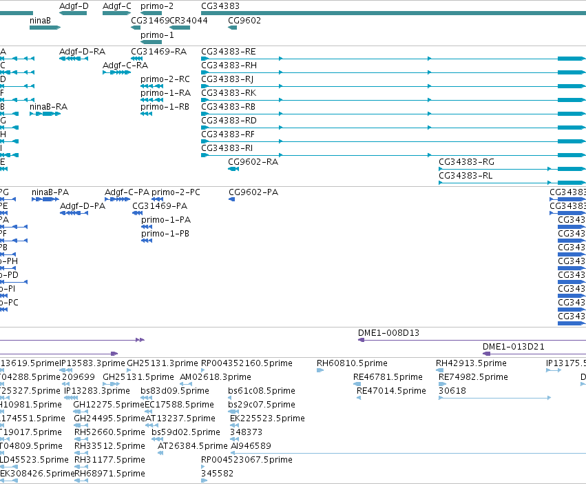Click the RH60810.5prime EST label
The height and width of the screenshot is (484, 586).
pyautogui.click(x=352, y=364)
